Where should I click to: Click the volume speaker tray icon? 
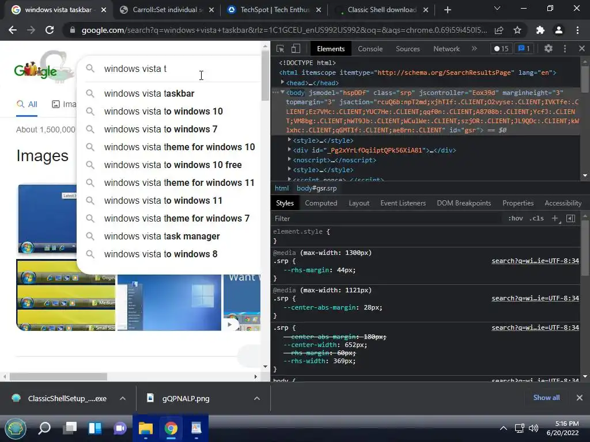[x=534, y=428]
